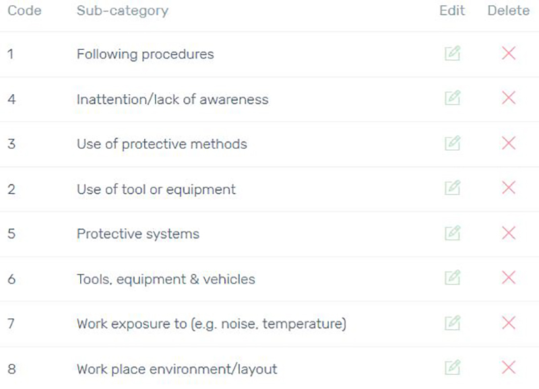
Task: Edit Use of protective methods row
Action: click(452, 143)
